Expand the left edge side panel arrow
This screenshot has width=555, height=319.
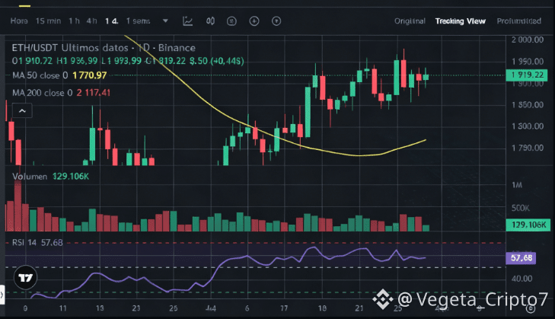coord(2,294)
